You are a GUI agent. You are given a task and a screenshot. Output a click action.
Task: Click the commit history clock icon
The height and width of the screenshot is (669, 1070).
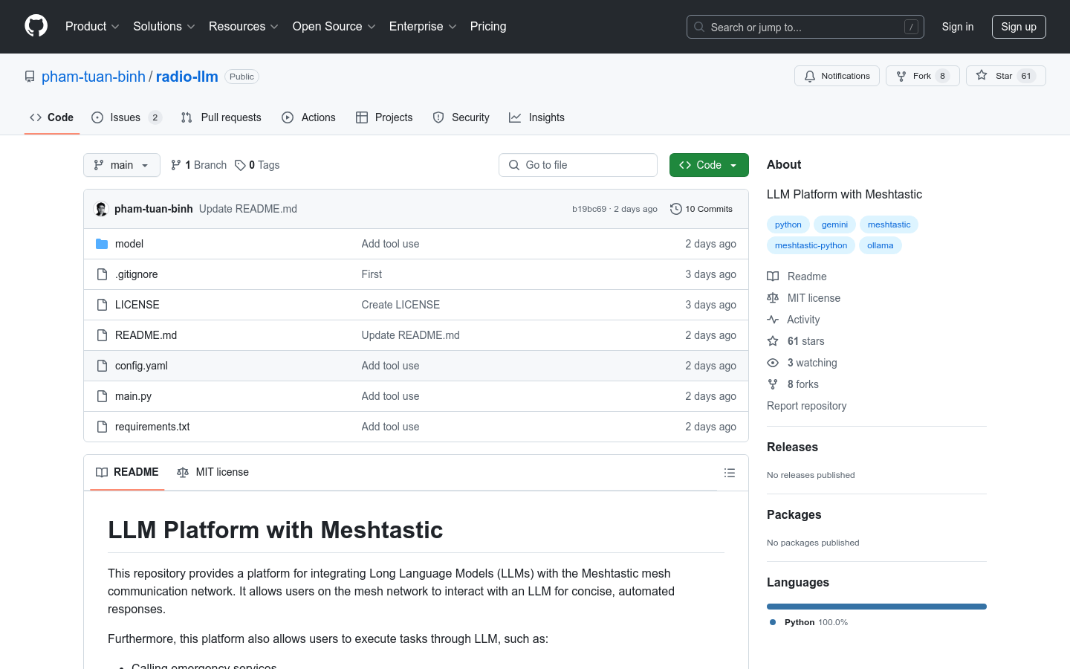(x=675, y=209)
